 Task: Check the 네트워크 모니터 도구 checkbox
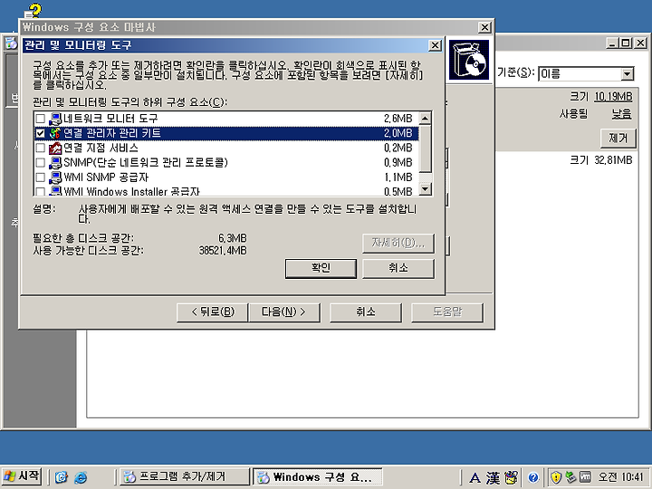41,119
